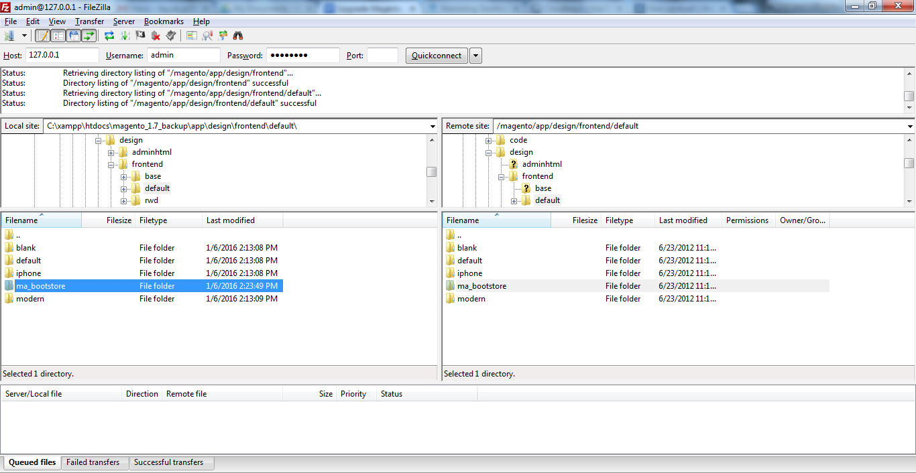Open the Bookmarks menu
Screen dimensions: 916x473
point(164,21)
